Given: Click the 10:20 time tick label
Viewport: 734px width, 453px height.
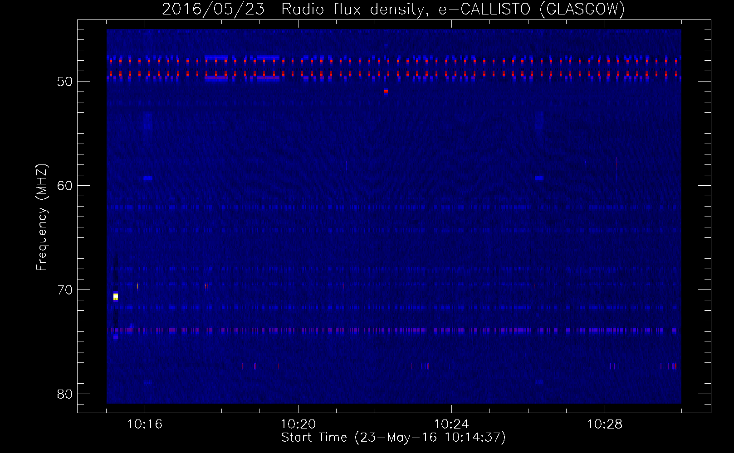Looking at the screenshot, I should [298, 424].
